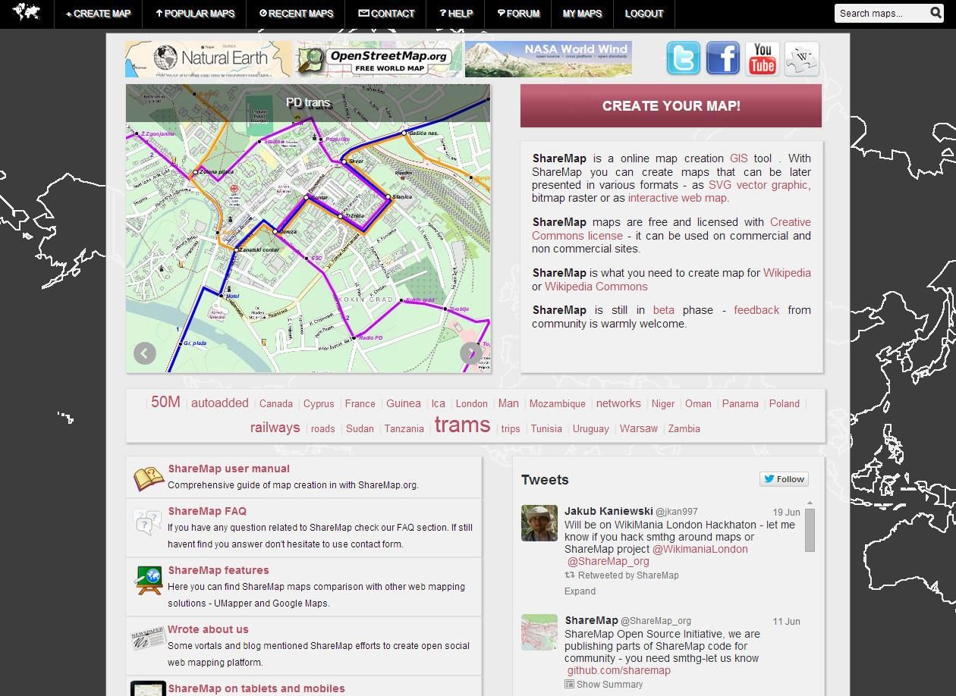The image size is (956, 696).
Task: Click the chalkboard icon for ShareMap features
Action: (149, 579)
